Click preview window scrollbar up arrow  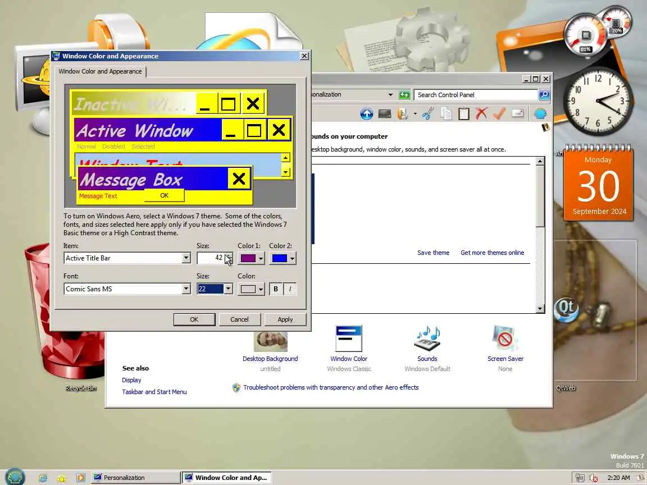(285, 158)
